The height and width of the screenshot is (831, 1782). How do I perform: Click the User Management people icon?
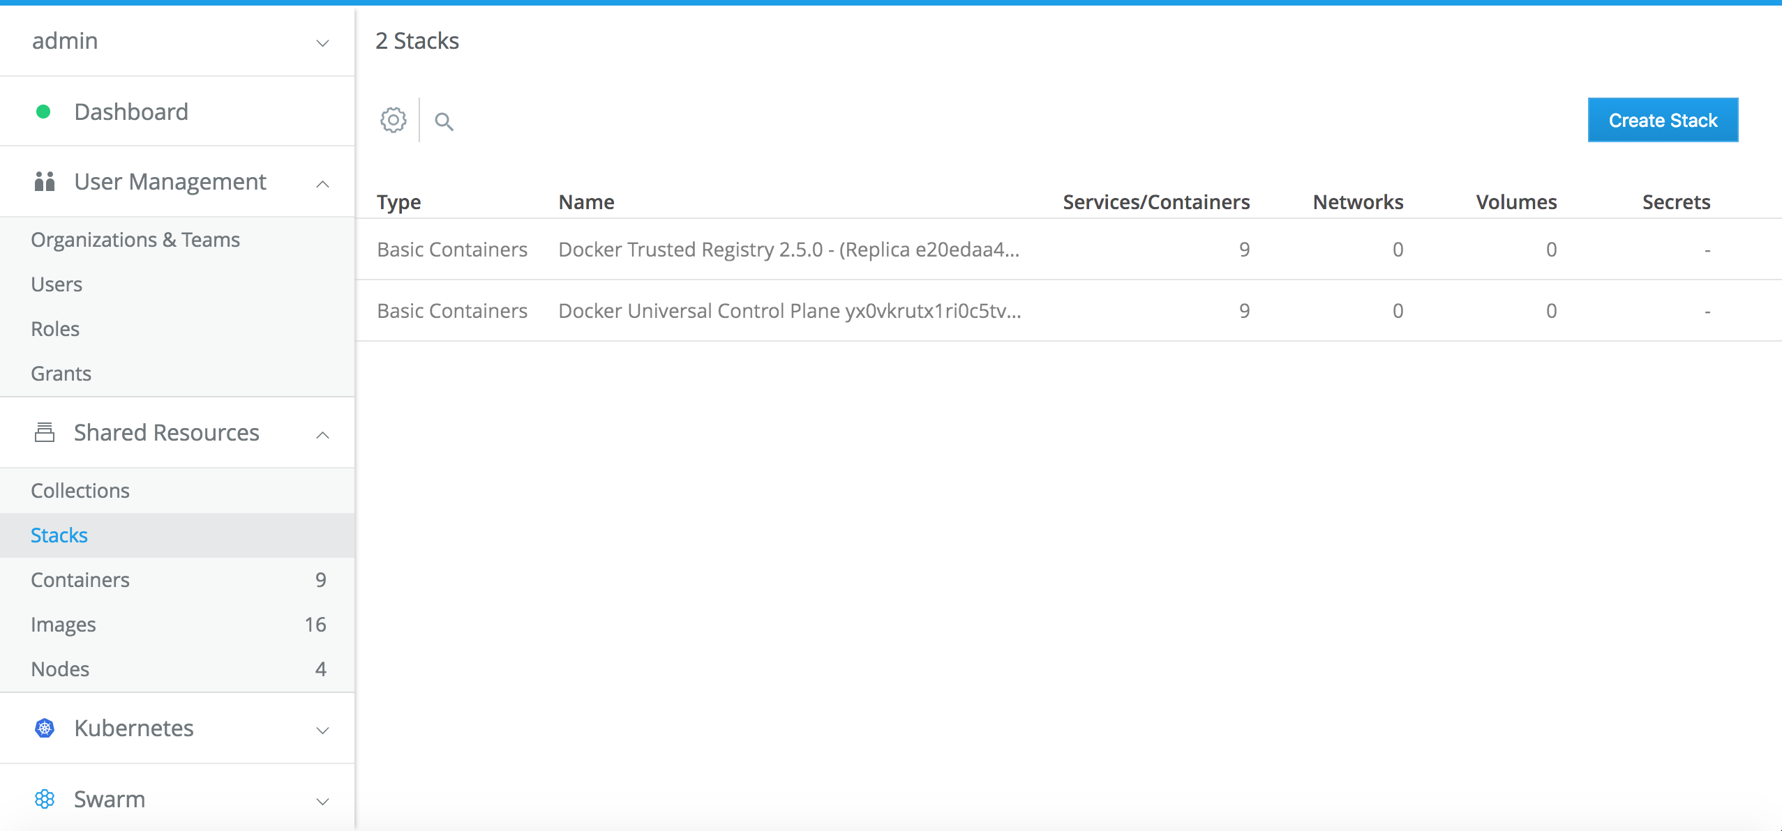point(45,181)
